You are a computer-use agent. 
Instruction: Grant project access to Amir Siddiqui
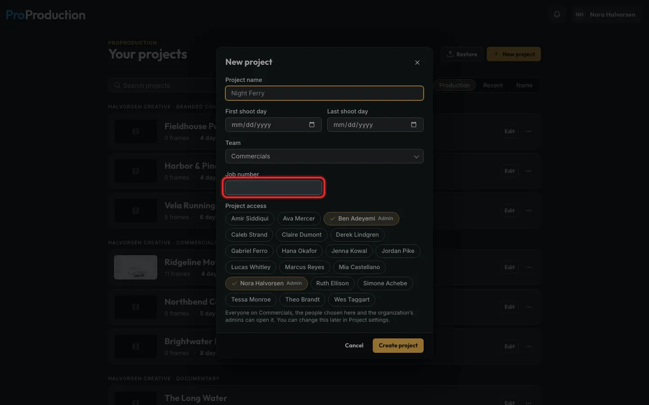[250, 219]
